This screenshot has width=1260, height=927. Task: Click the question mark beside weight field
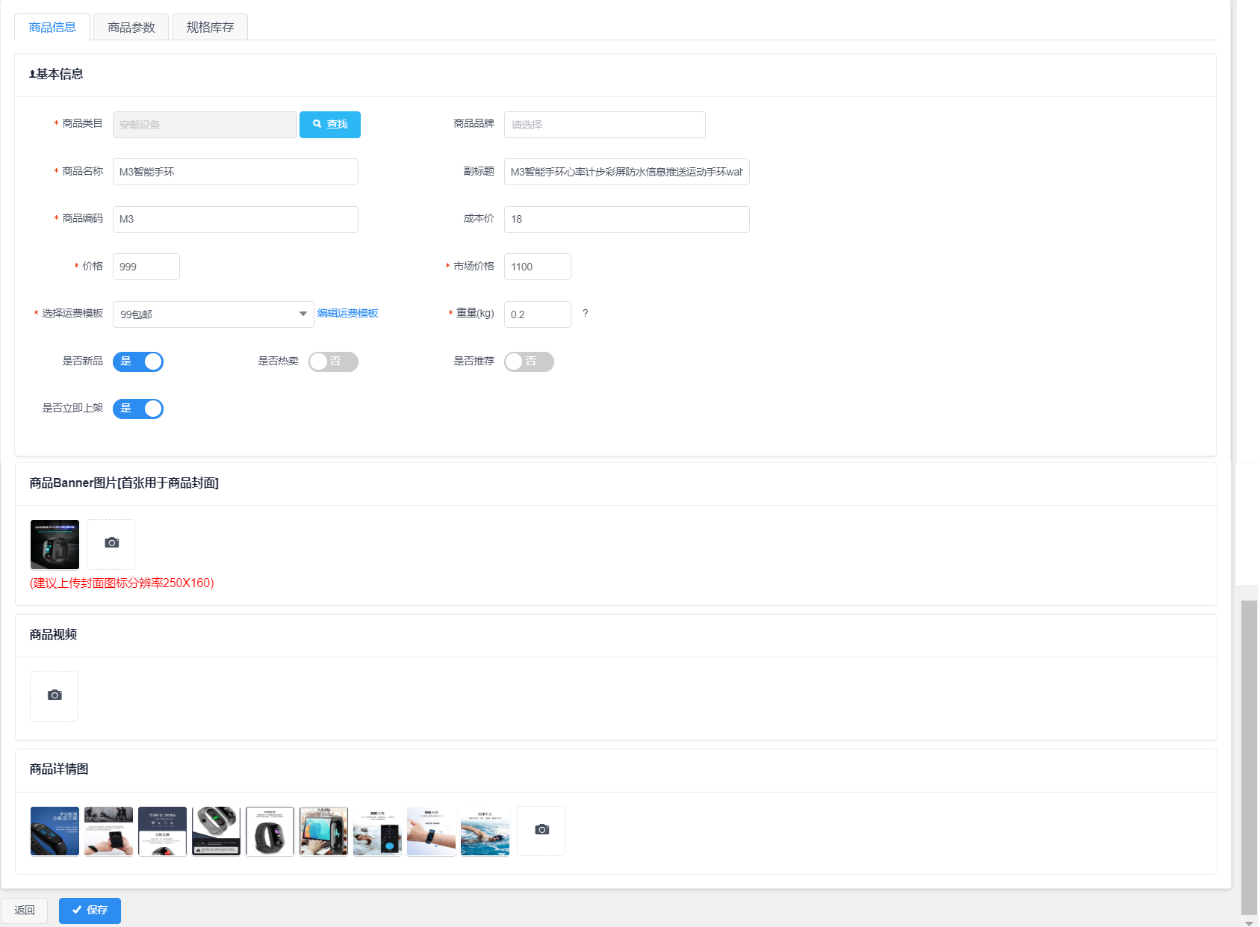585,314
